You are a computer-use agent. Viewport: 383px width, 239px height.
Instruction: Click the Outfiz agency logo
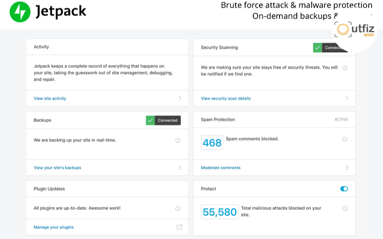[x=354, y=30]
